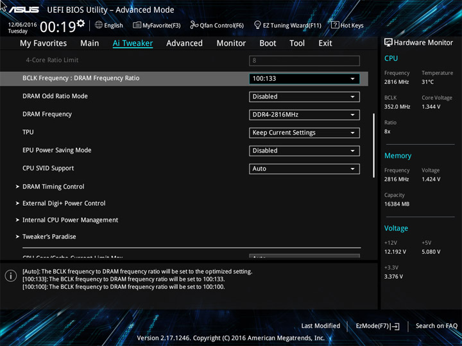Launch EZ Tuning Wizard(F11)
This screenshot has width=462, height=346.
point(288,25)
